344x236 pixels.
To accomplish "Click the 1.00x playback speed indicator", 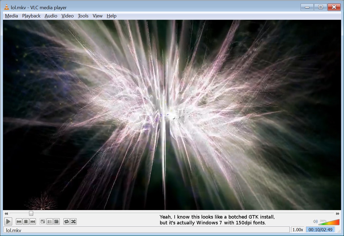I will (298, 230).
